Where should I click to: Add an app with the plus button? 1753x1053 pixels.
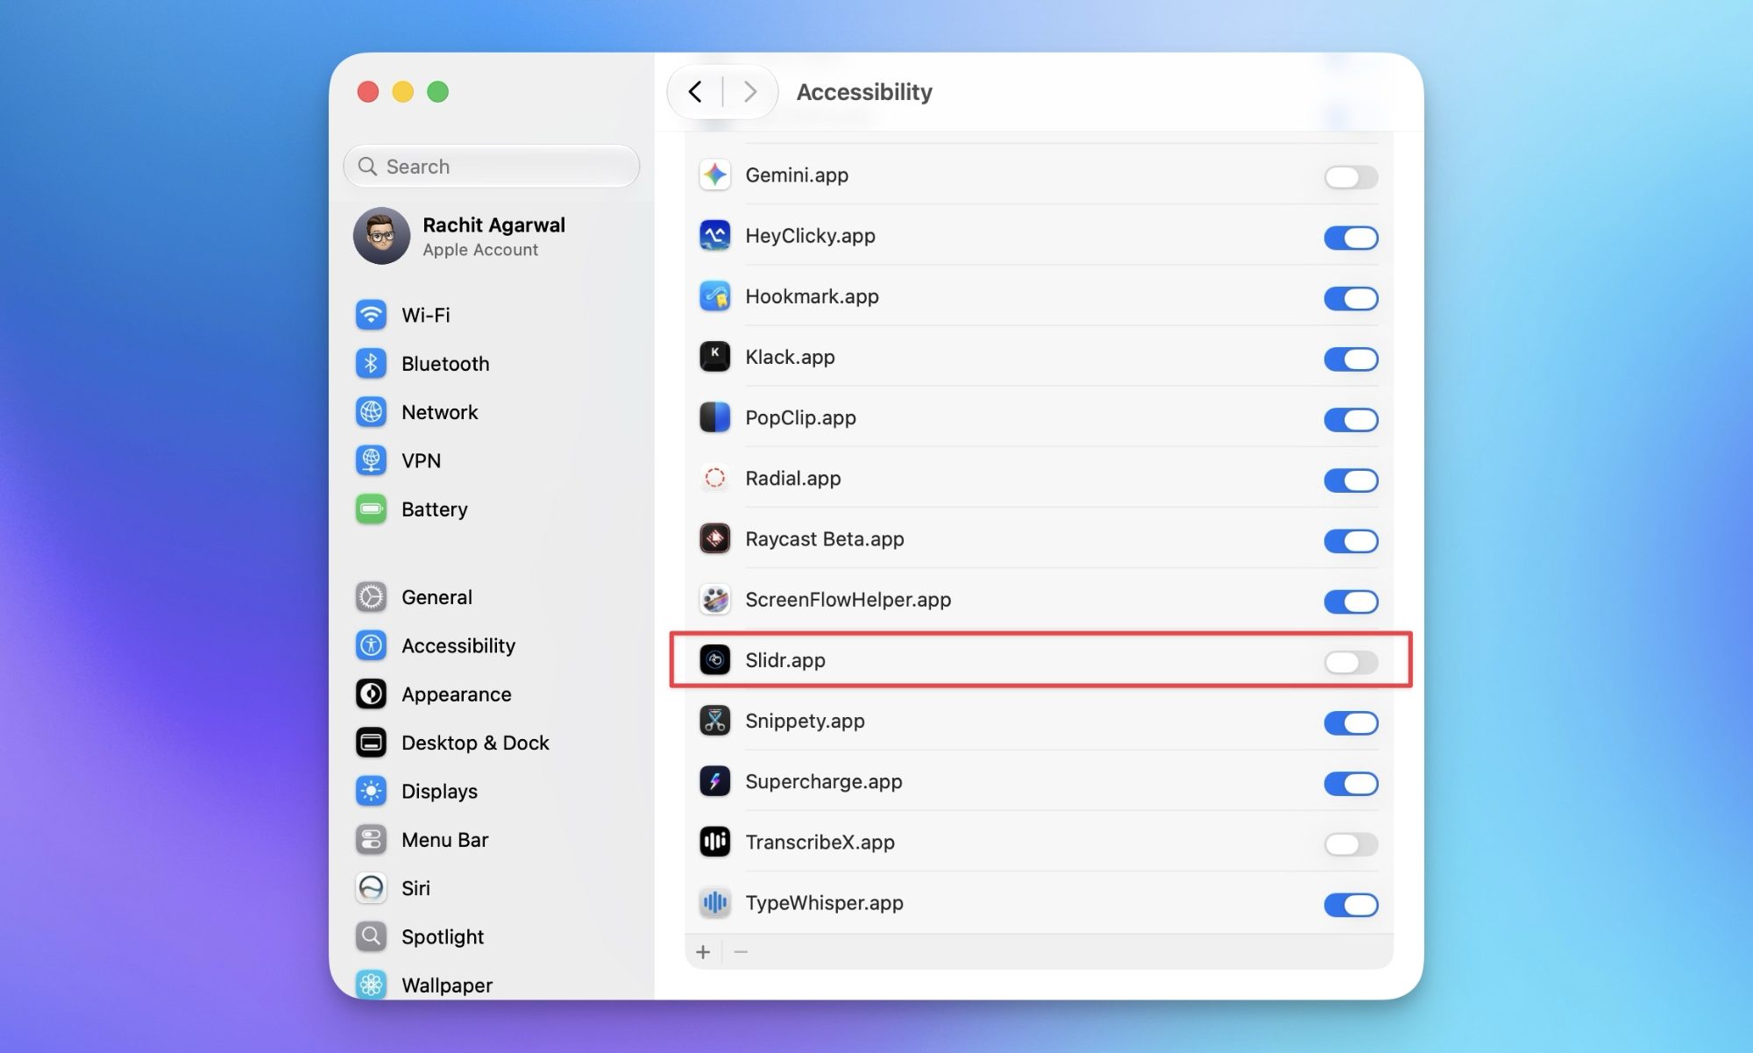(703, 951)
